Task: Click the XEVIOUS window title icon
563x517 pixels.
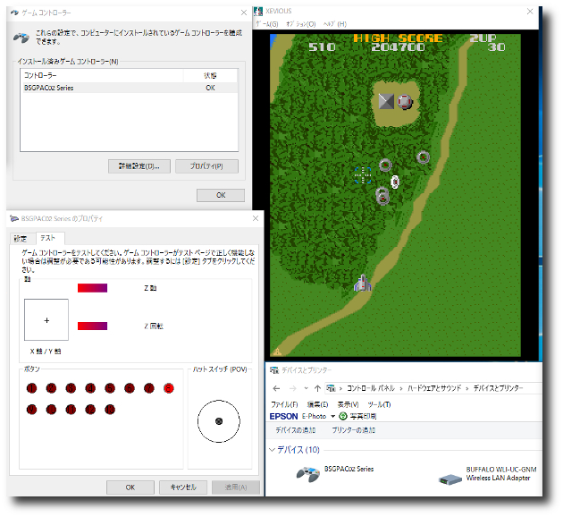Action: pos(259,11)
